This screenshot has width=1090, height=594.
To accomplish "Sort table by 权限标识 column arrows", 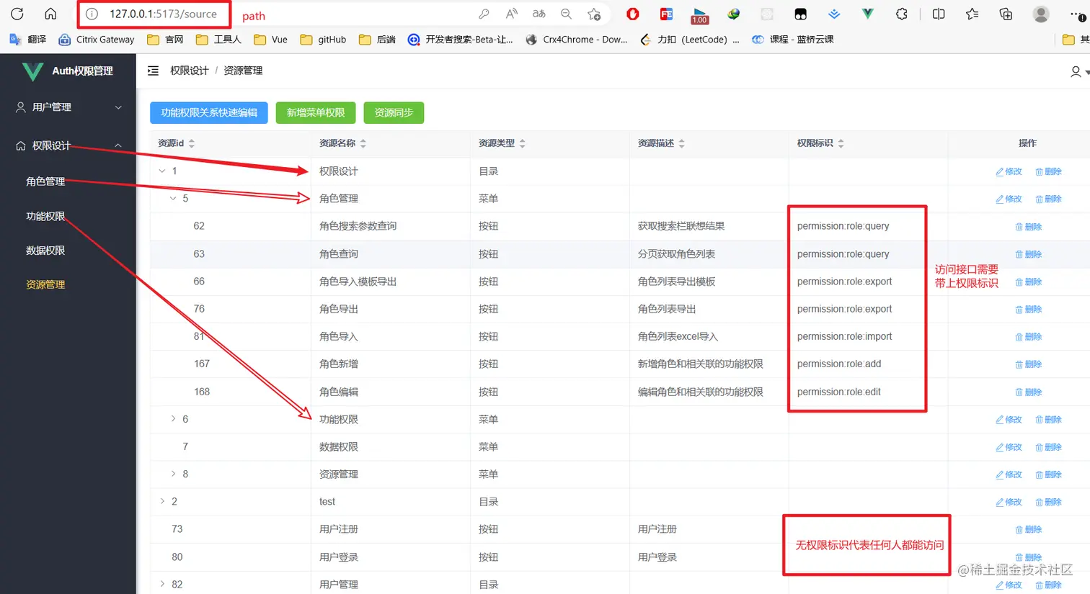I will [x=841, y=143].
